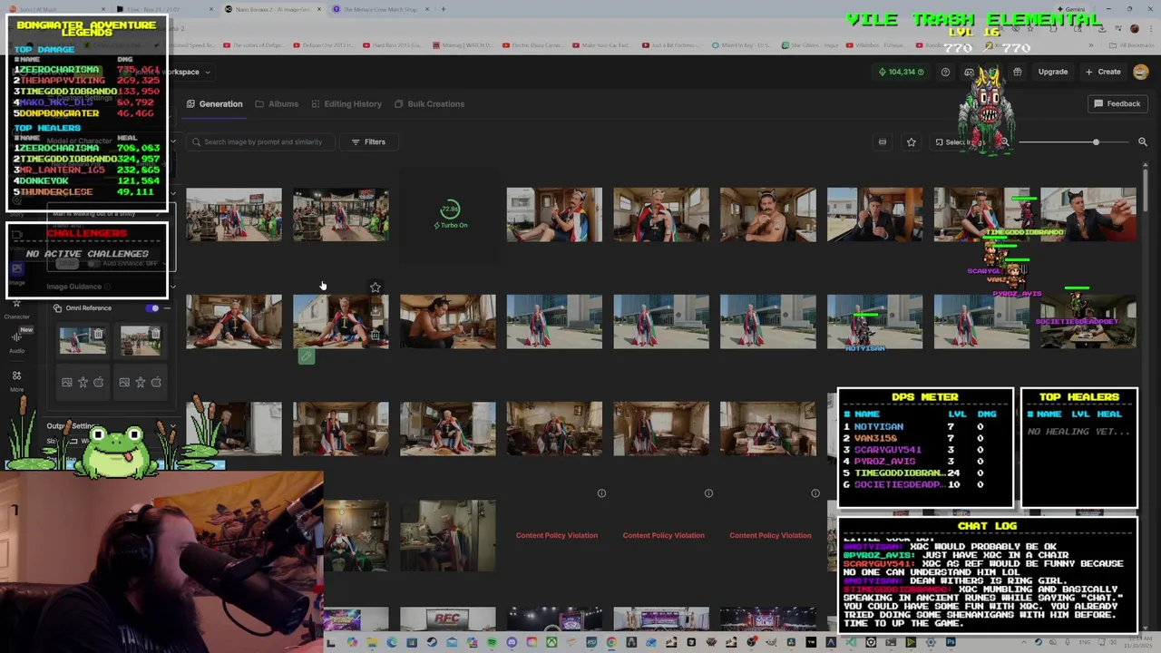Screen dimensions: 1161x653
Task: Open a new browser tab
Action: click(444, 9)
